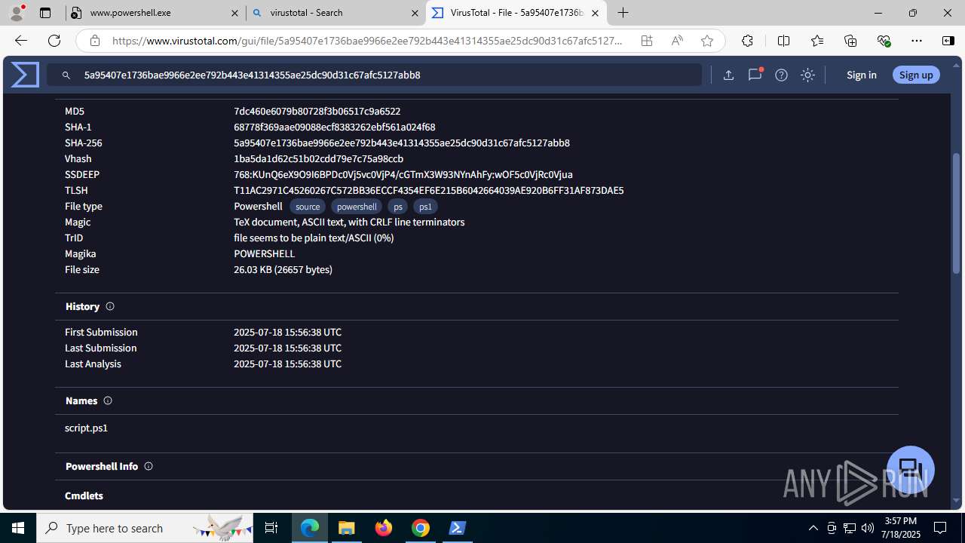Click the MD5 hash value
Screen dimensions: 965x543
click(317, 111)
